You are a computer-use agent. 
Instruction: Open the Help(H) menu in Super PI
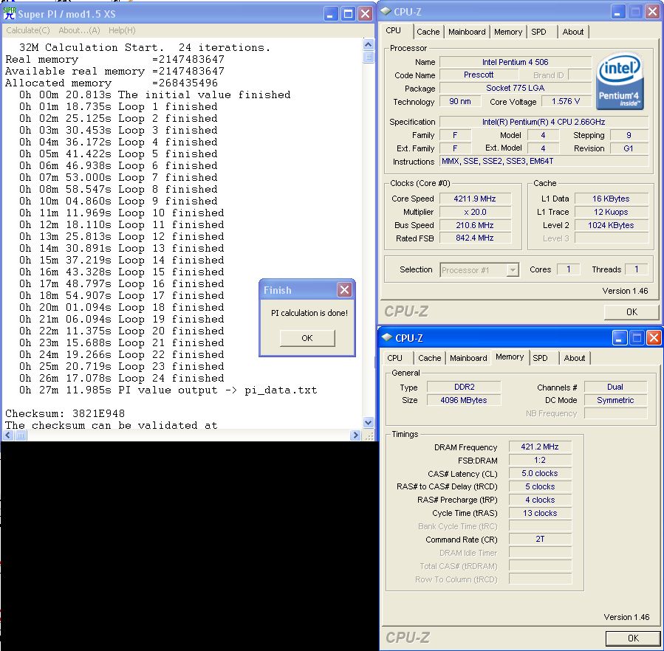coord(122,30)
